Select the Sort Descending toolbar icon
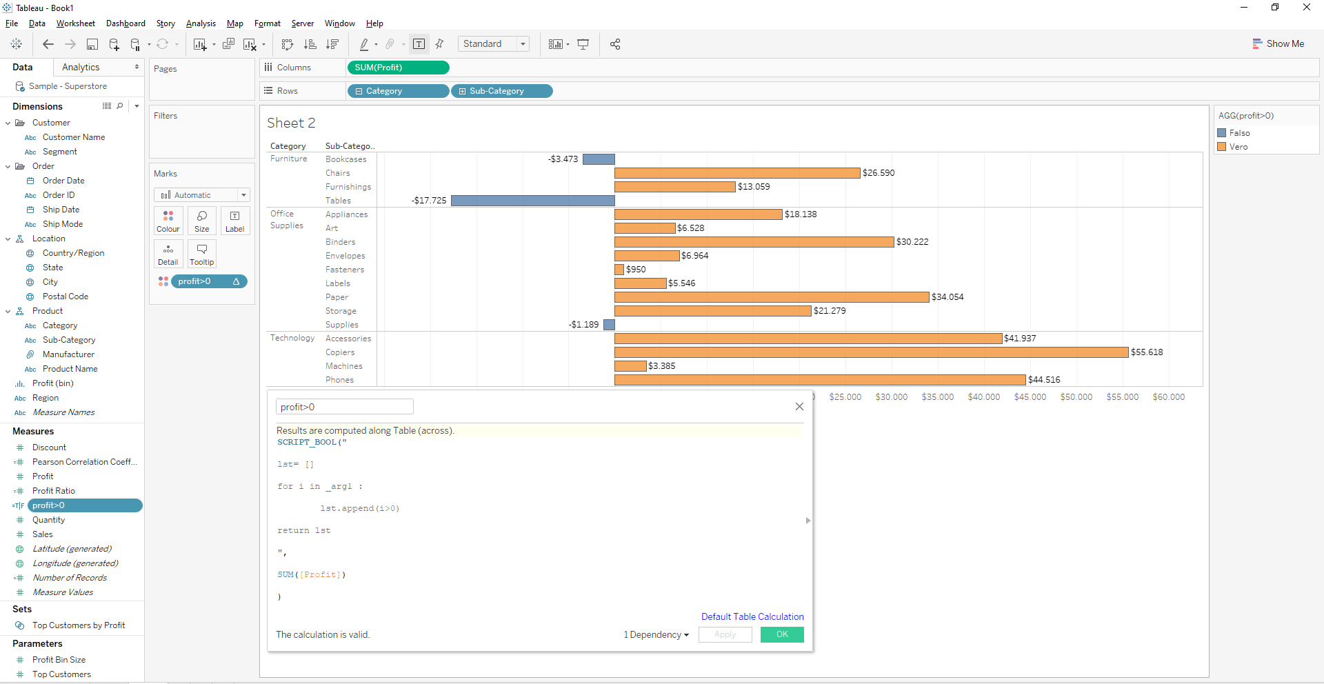This screenshot has width=1324, height=684. point(333,43)
